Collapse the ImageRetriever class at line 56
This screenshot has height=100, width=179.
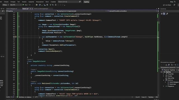coord(19,61)
